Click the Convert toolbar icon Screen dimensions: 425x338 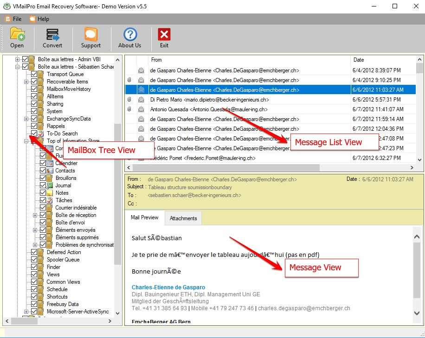[x=52, y=35]
